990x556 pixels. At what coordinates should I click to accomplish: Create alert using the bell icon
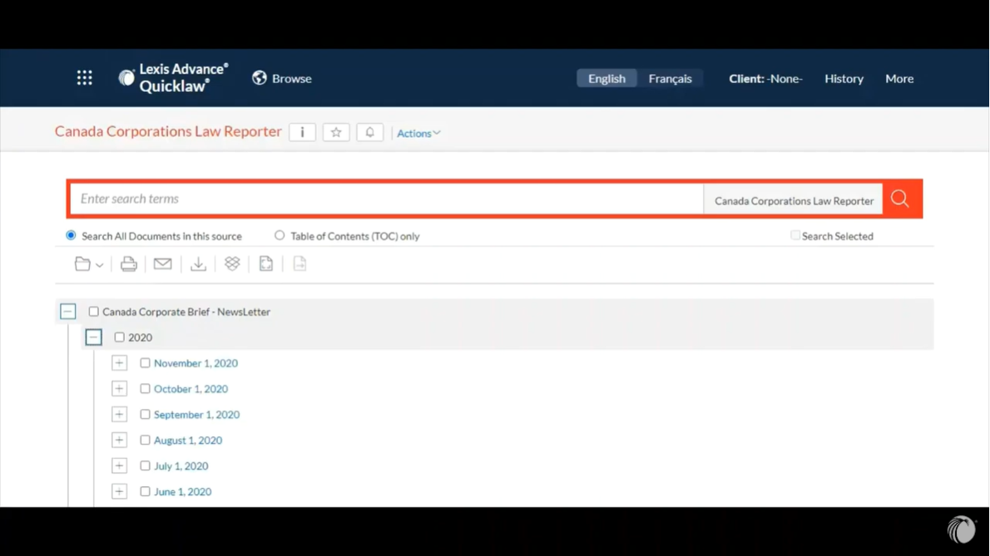369,132
